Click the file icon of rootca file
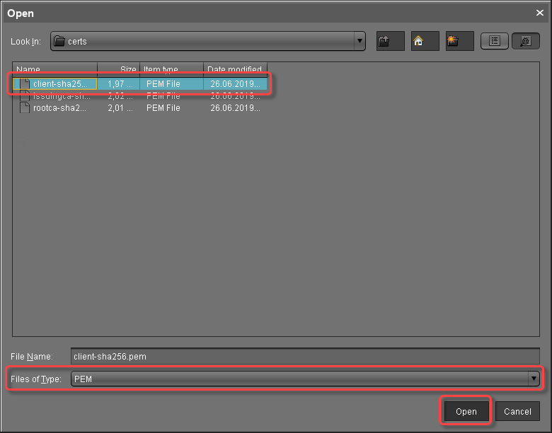The width and height of the screenshot is (552, 433). (x=25, y=108)
